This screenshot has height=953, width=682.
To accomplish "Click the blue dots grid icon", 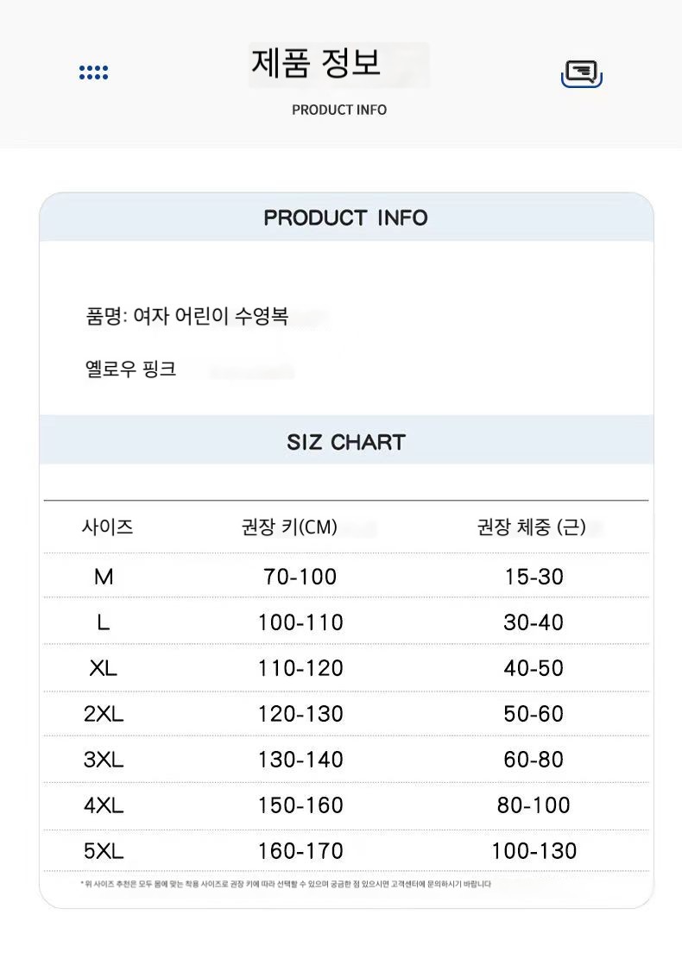I will pos(93,73).
